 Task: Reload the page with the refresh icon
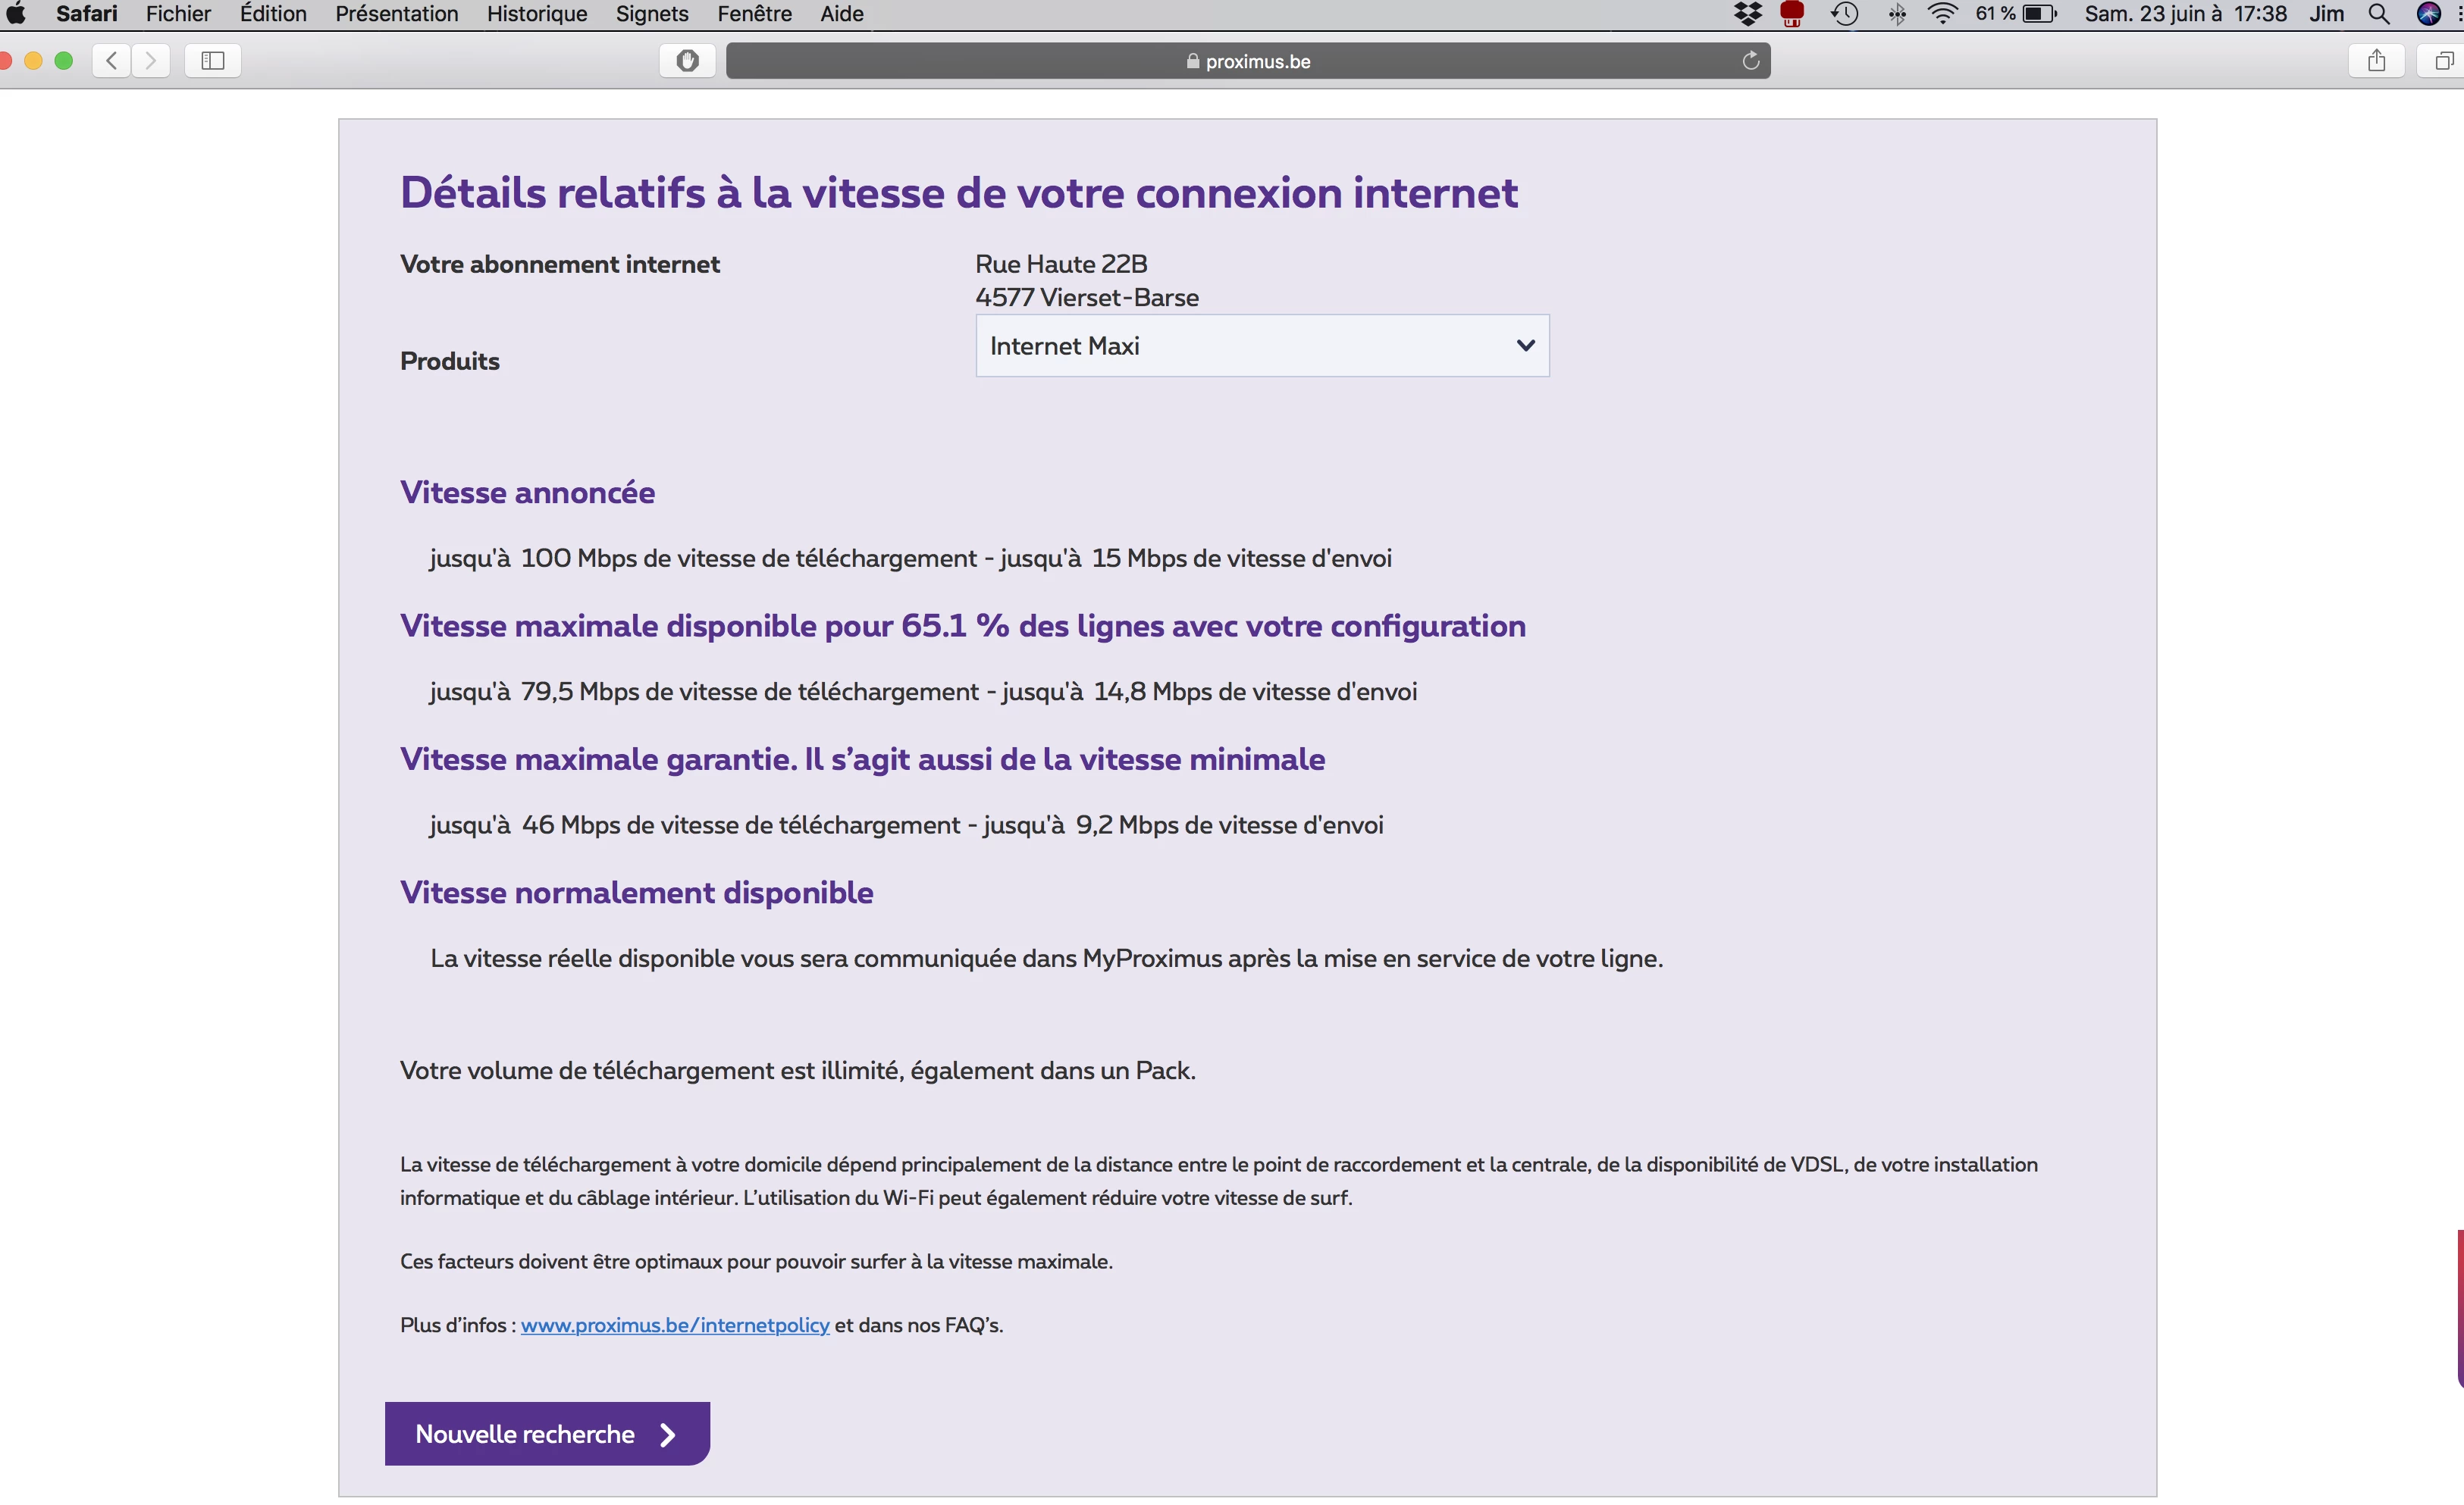pos(1750,61)
